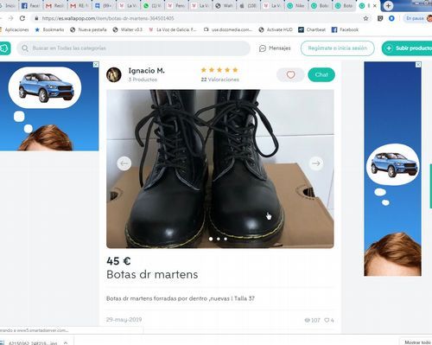Close the left car advertisement
Image resolution: width=432 pixels, height=345 pixels.
[x=96, y=65]
